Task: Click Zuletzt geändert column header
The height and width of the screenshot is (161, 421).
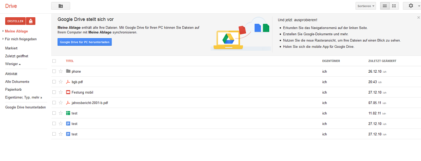Action: pos(382,61)
